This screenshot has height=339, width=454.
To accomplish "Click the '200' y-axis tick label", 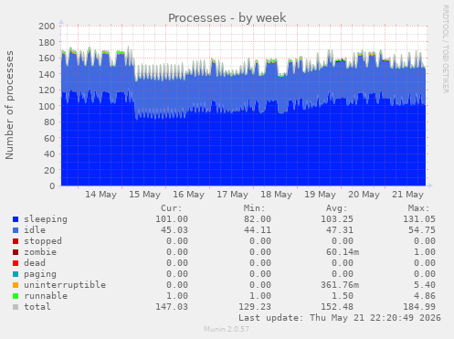I will click(x=47, y=26).
